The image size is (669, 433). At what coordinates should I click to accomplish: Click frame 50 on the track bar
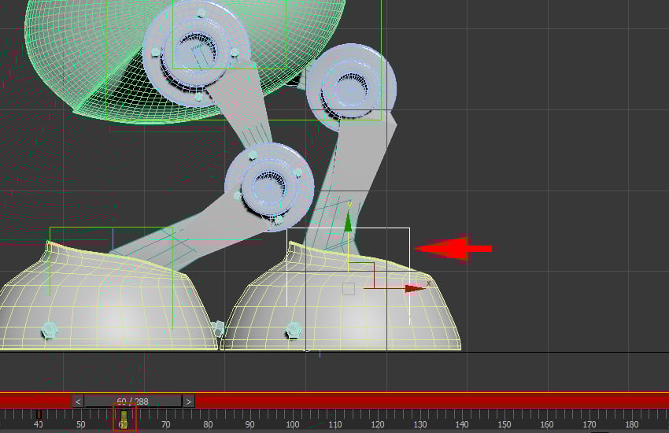click(80, 424)
